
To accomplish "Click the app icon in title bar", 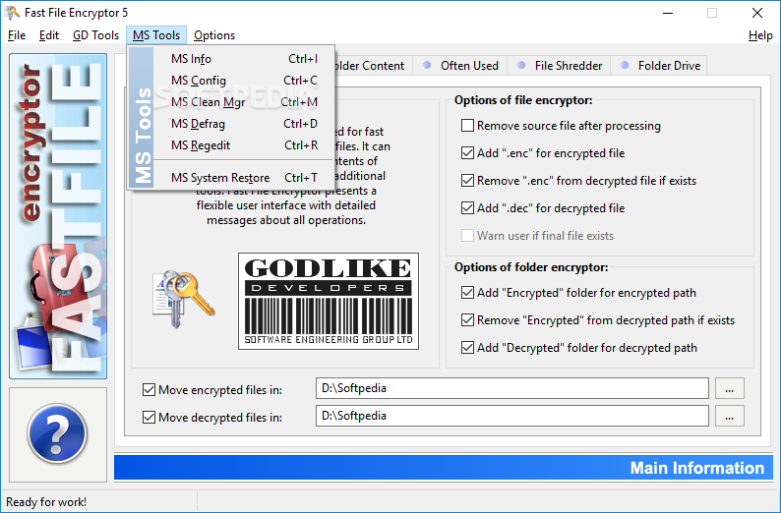I will [x=12, y=13].
